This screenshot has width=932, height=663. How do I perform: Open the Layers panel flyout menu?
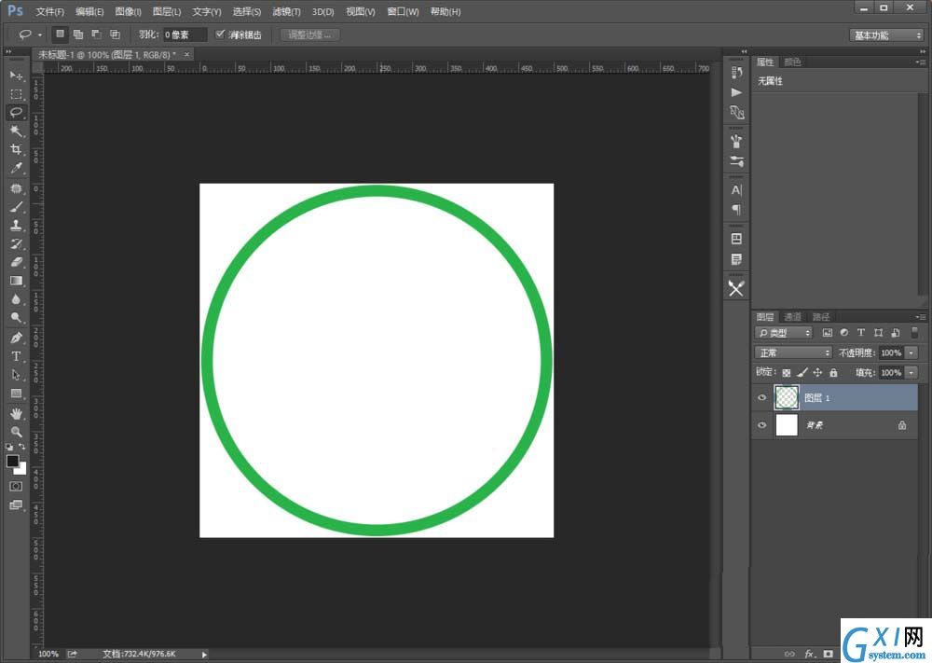[x=921, y=317]
